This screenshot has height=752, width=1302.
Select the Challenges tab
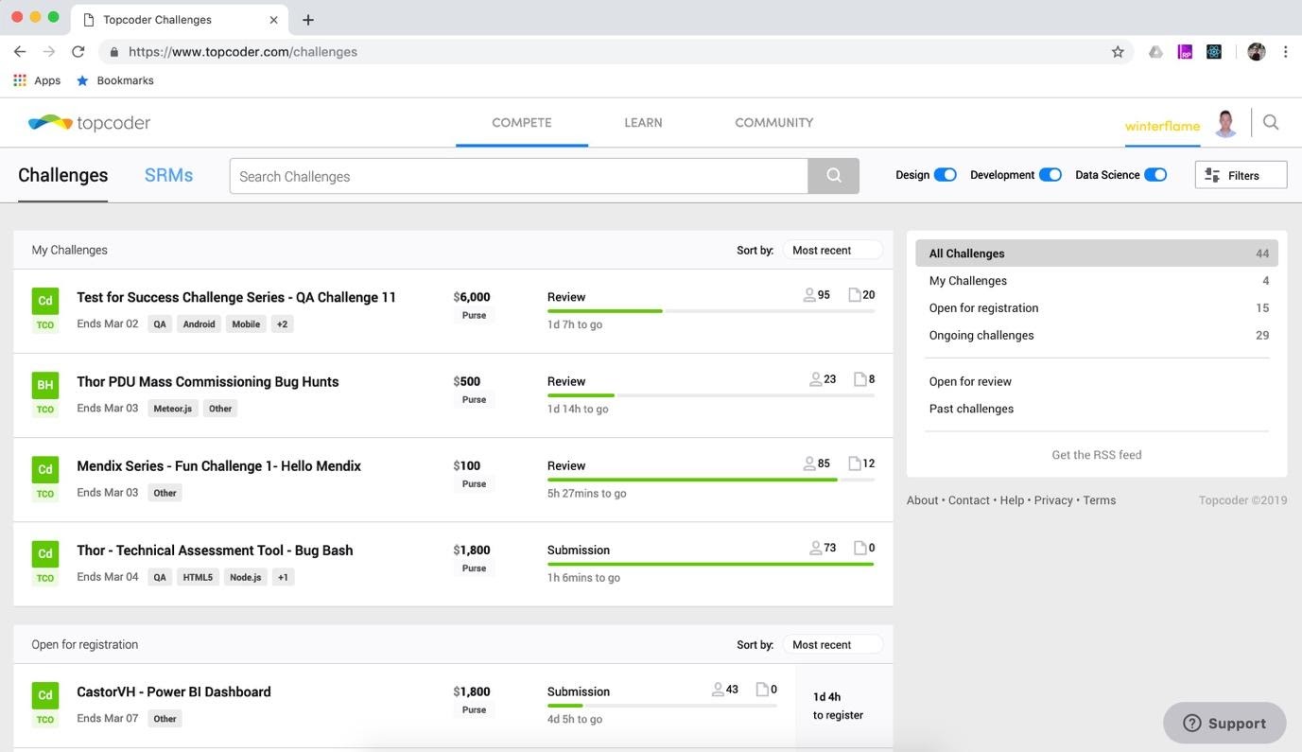pyautogui.click(x=62, y=175)
